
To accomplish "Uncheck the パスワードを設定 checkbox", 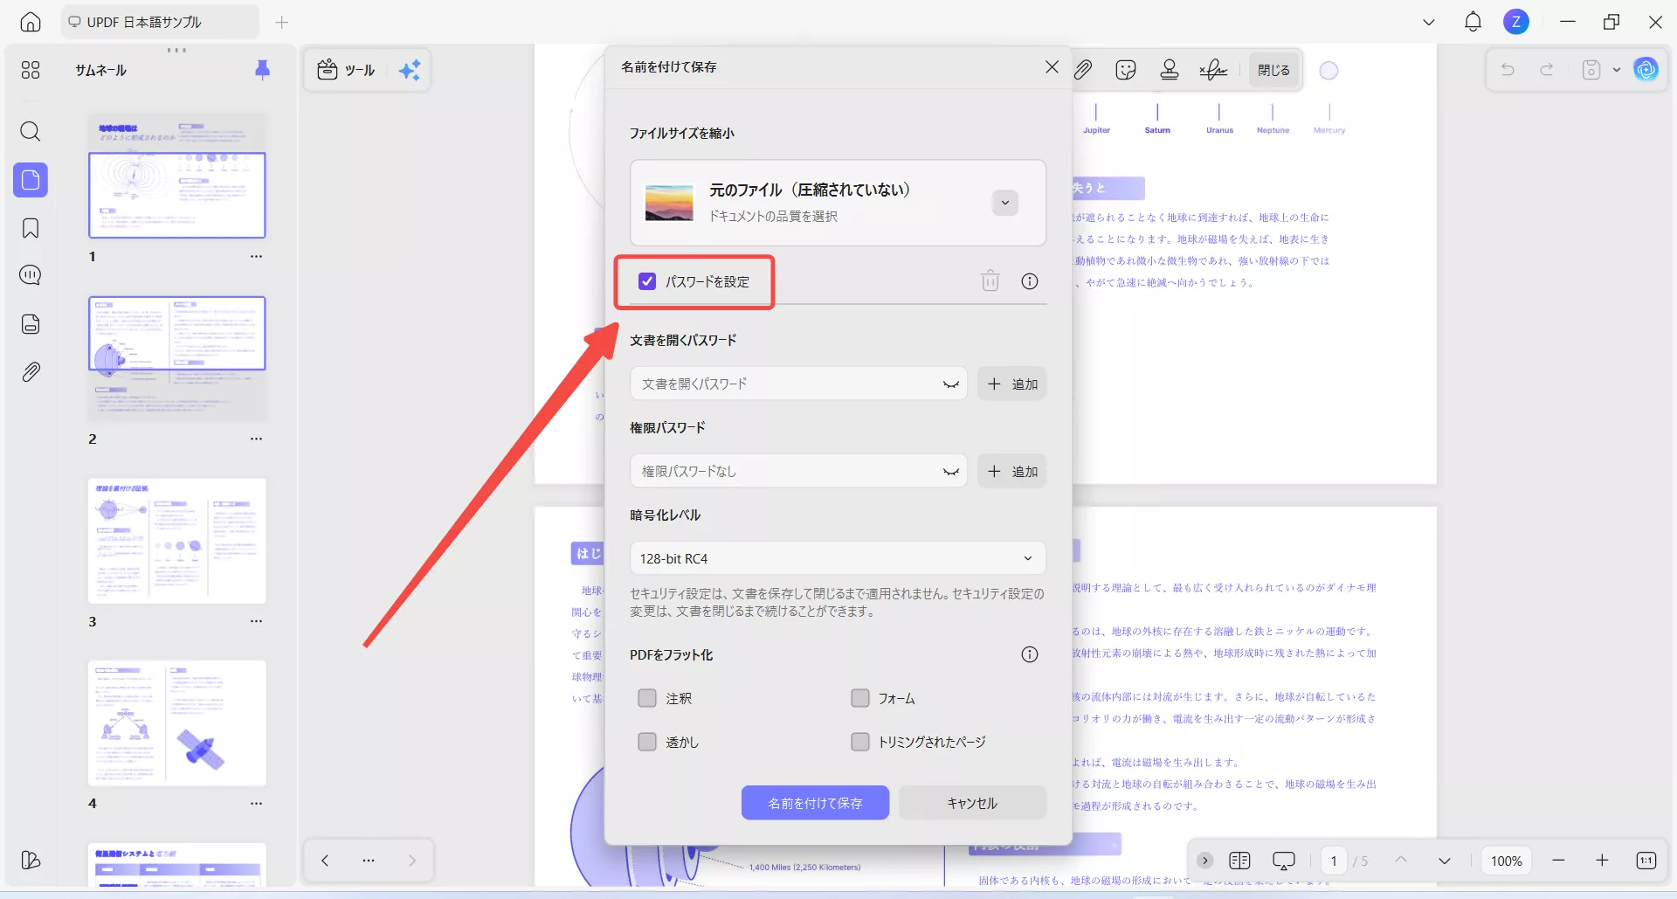I will click(x=646, y=281).
